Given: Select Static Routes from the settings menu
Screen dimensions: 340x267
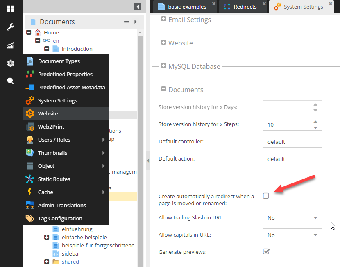Looking at the screenshot, I should (54, 179).
